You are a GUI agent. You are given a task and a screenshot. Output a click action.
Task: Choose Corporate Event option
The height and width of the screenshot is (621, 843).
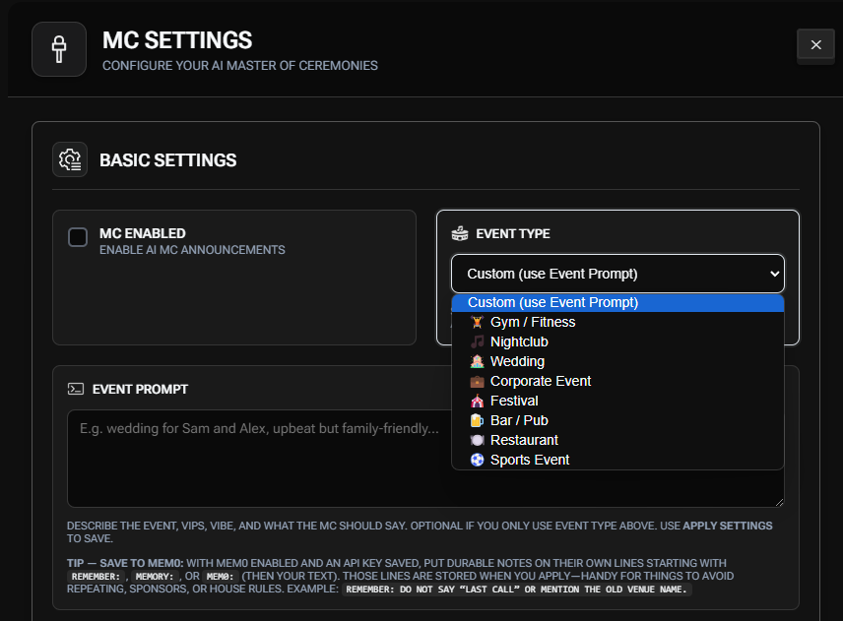[x=617, y=382]
